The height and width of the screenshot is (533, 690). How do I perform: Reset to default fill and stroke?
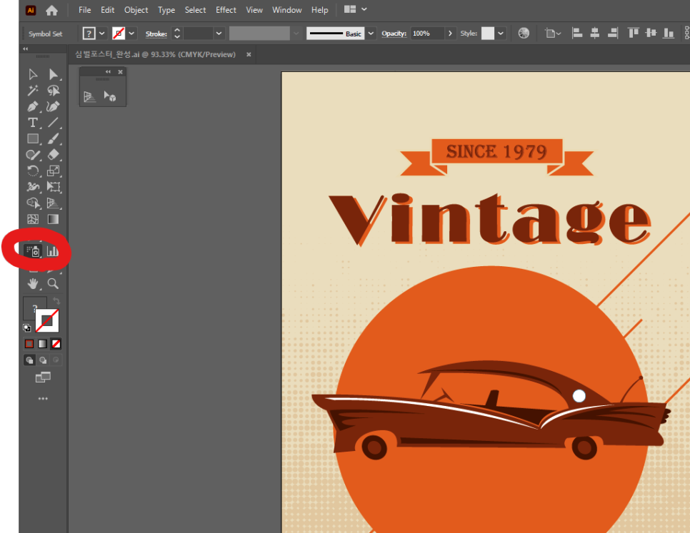coord(27,328)
